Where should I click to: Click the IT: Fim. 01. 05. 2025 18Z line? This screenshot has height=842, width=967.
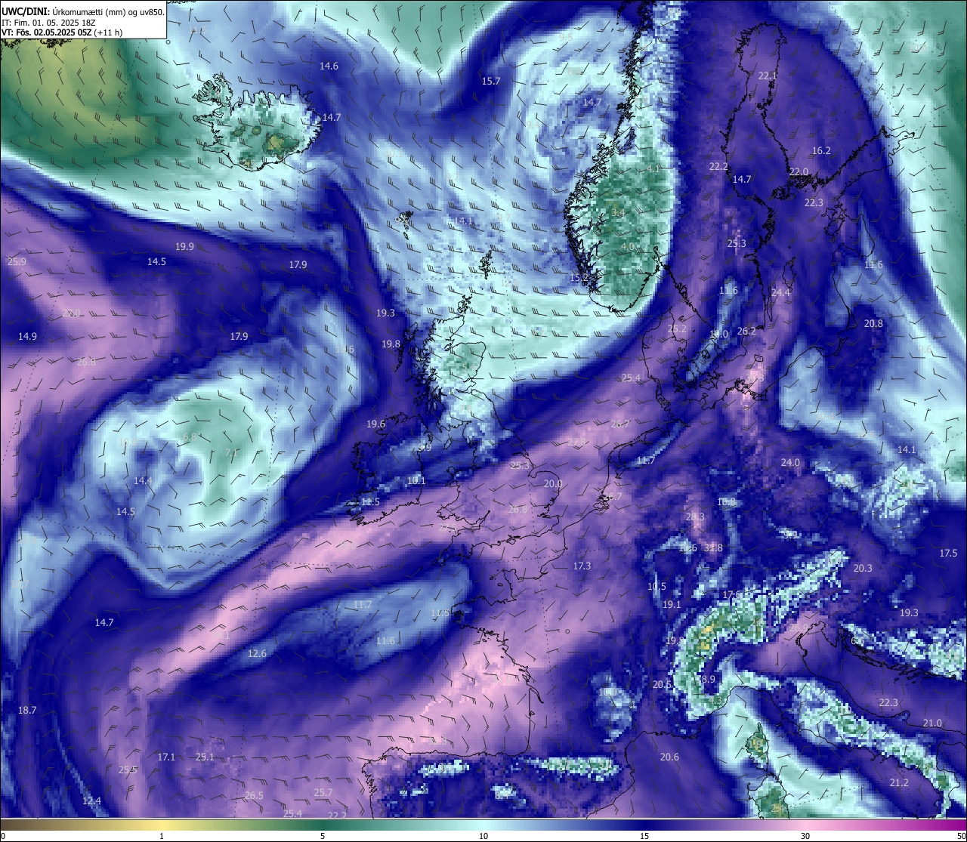pos(48,23)
